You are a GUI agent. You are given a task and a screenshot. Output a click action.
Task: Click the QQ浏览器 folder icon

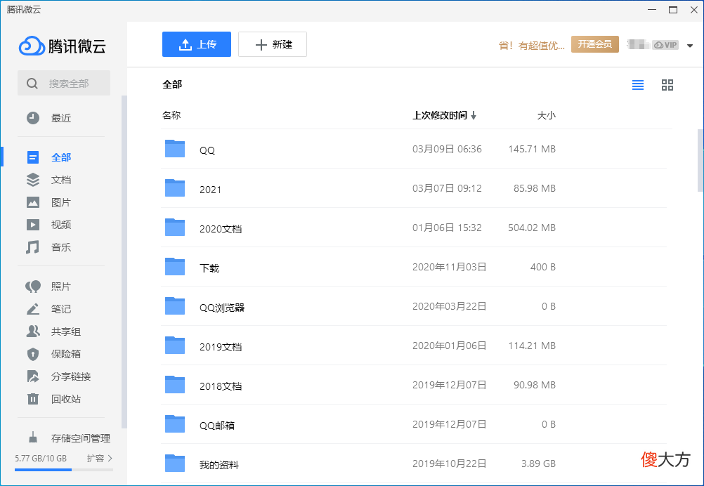(x=175, y=306)
